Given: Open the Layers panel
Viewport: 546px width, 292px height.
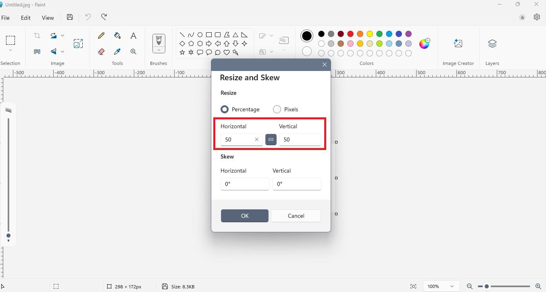Looking at the screenshot, I should pyautogui.click(x=492, y=44).
